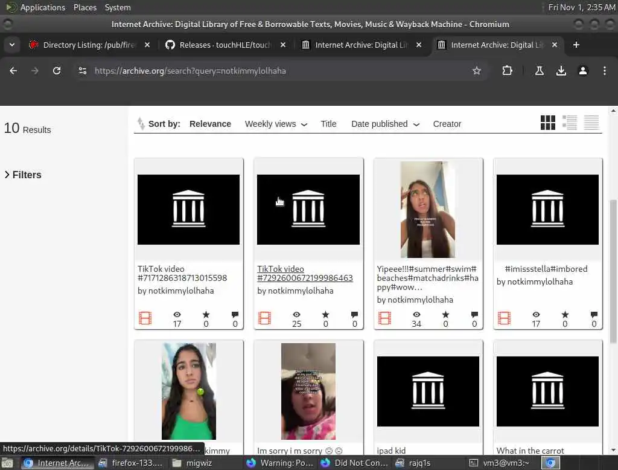
Task: Click the page vertical scrollbar
Action: (613, 272)
